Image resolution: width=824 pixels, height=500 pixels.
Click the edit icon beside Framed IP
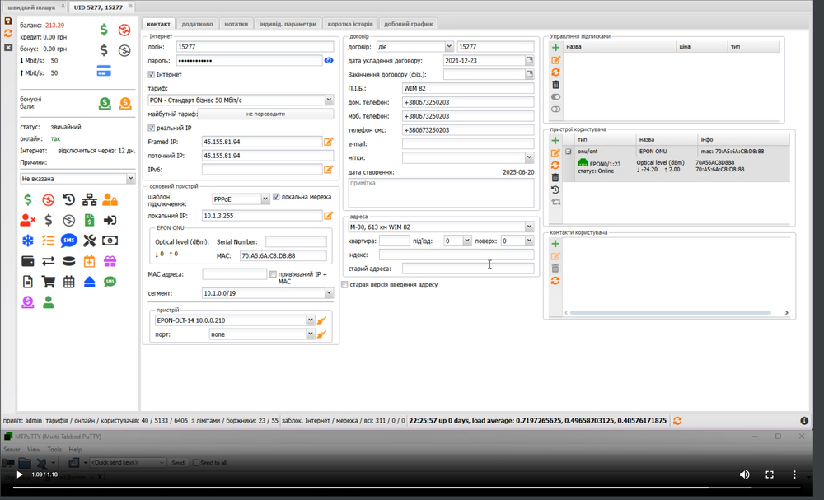pyautogui.click(x=328, y=143)
